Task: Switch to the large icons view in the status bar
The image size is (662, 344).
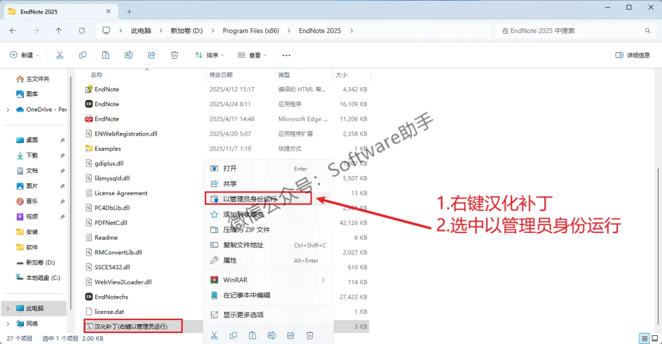Action: [655, 338]
